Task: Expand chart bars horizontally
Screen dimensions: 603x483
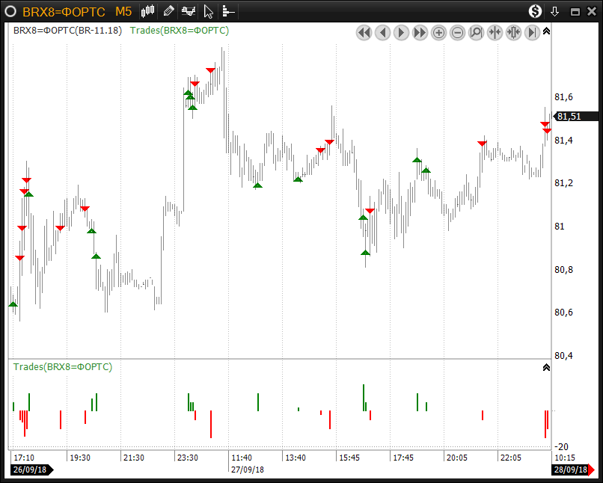Action: 513,32
